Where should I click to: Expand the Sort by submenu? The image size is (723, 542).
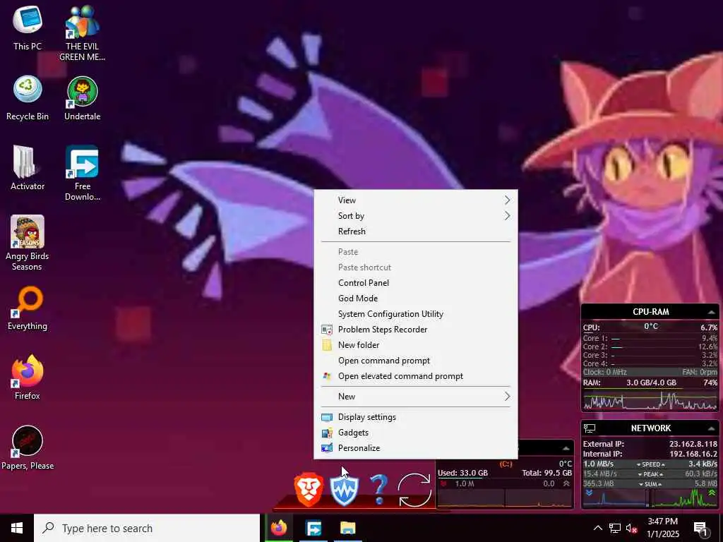(415, 216)
